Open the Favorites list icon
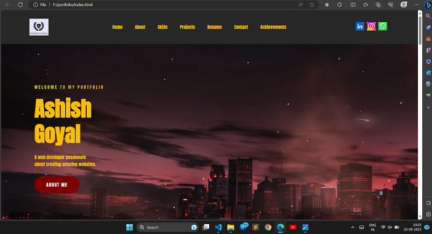432x234 pixels. pyautogui.click(x=366, y=5)
